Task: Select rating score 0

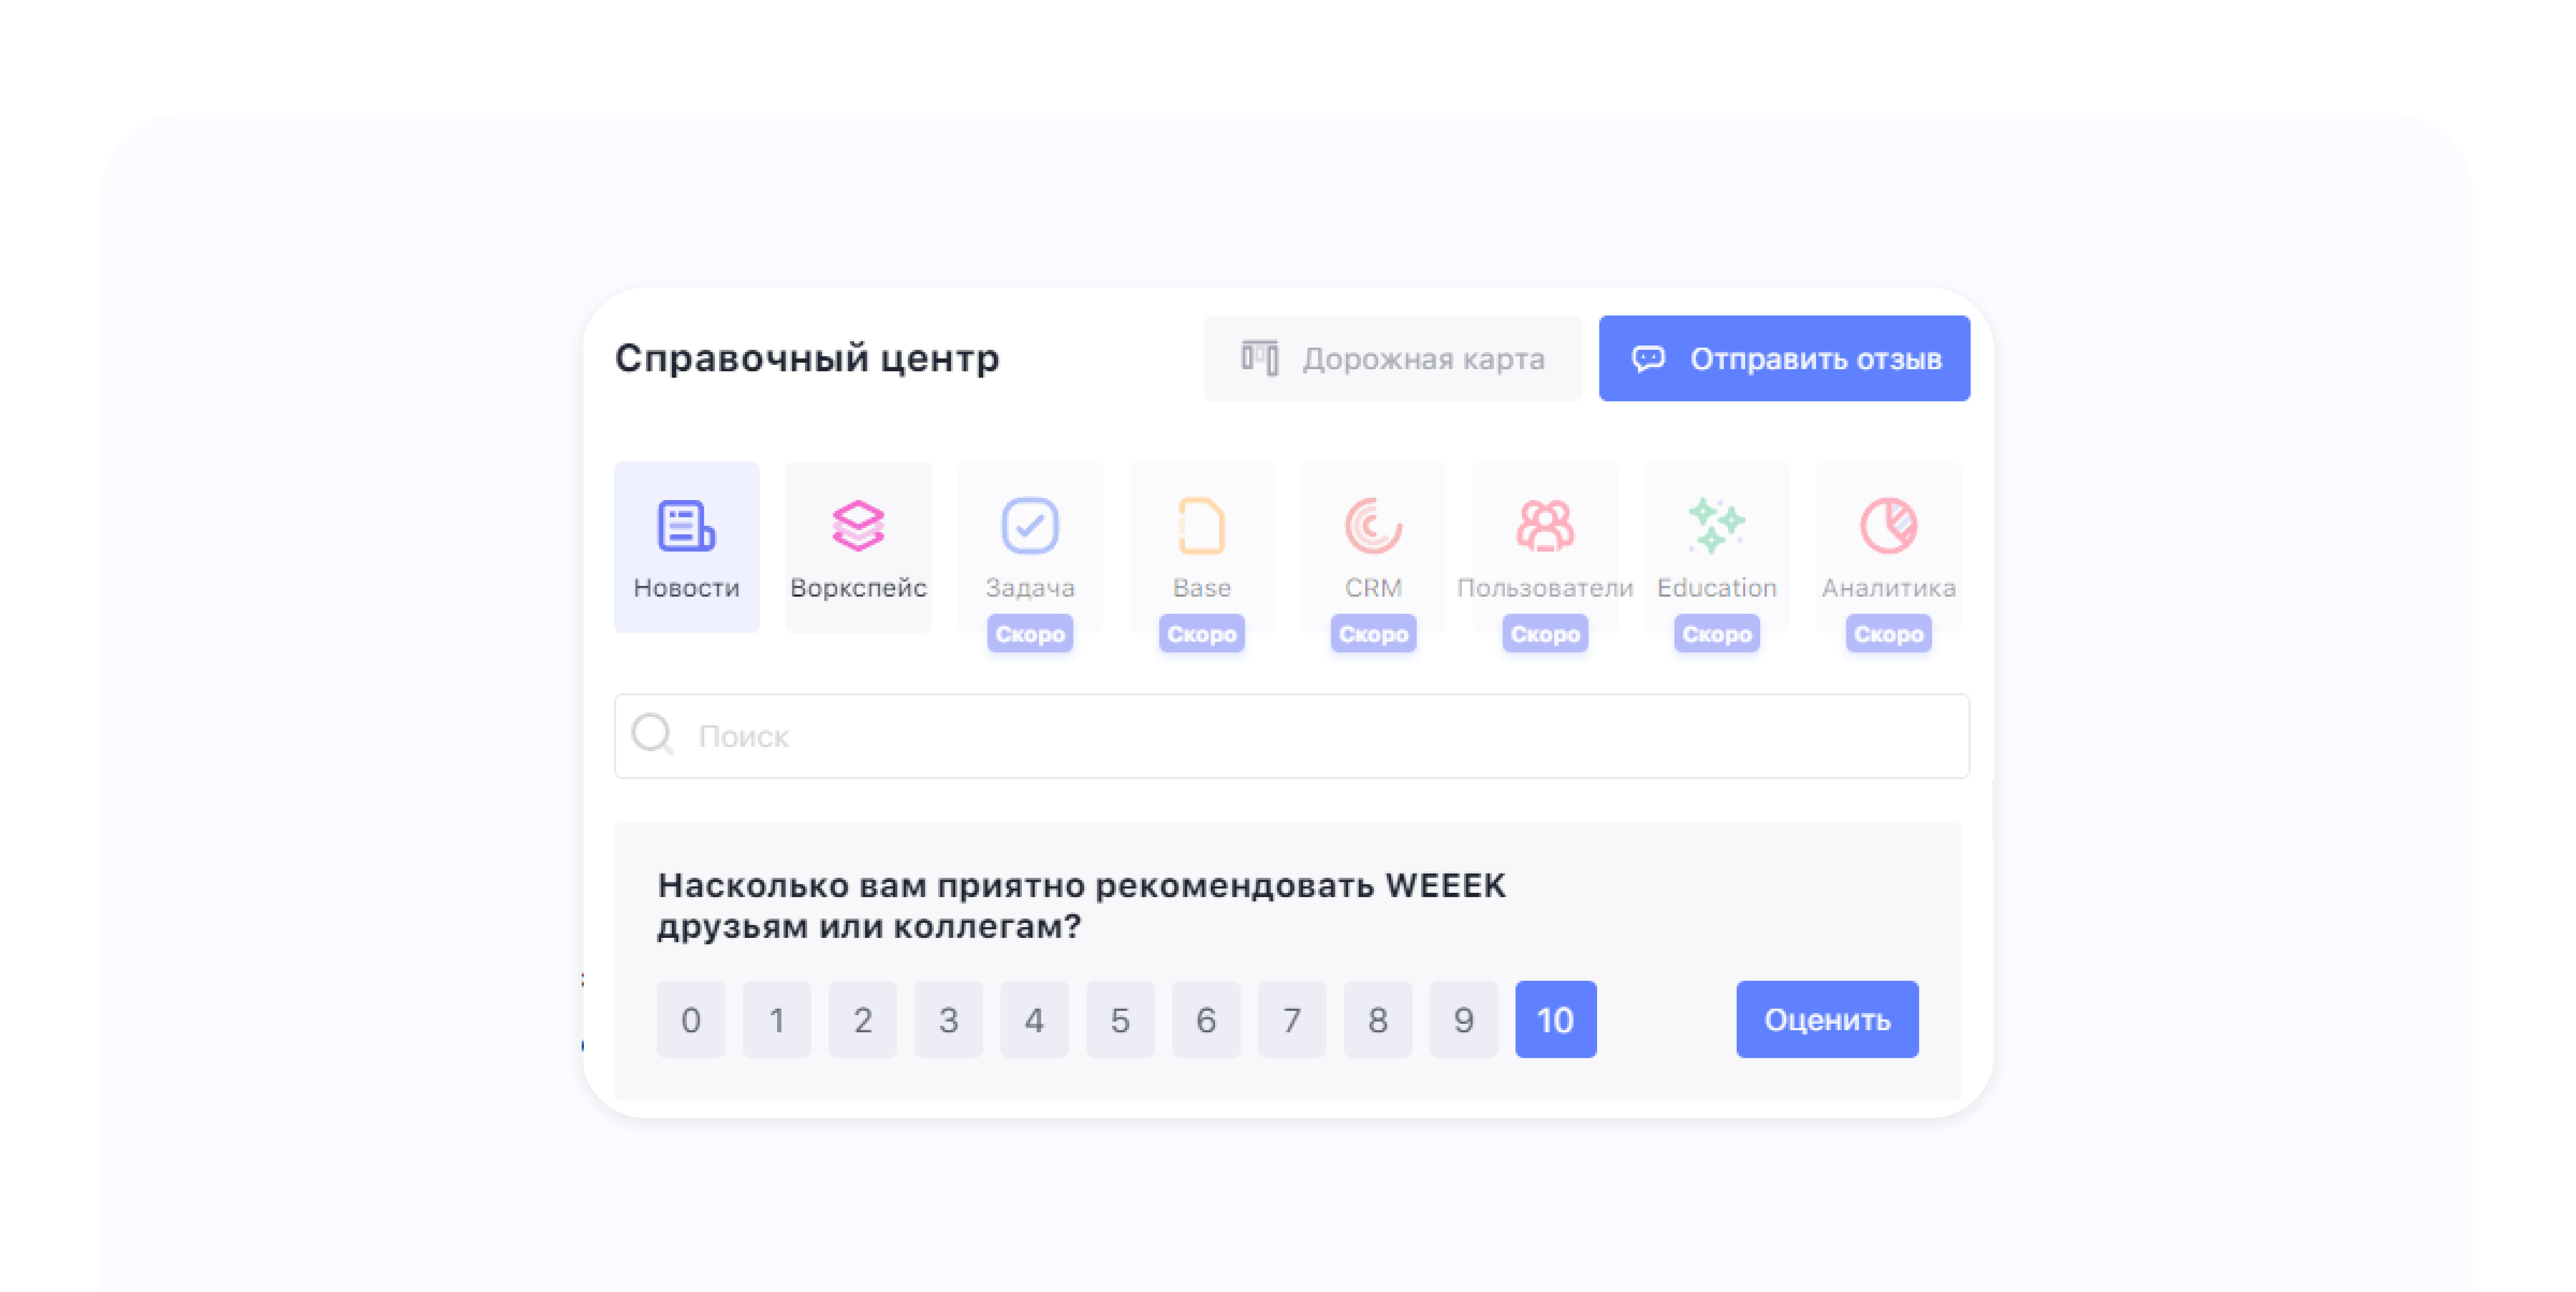Action: point(690,1019)
